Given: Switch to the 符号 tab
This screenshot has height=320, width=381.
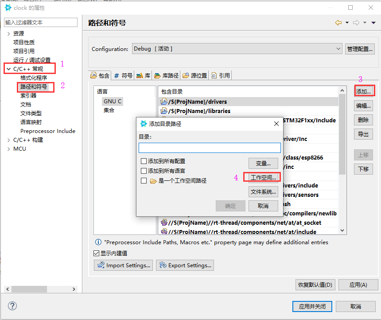Looking at the screenshot, I should point(123,76).
